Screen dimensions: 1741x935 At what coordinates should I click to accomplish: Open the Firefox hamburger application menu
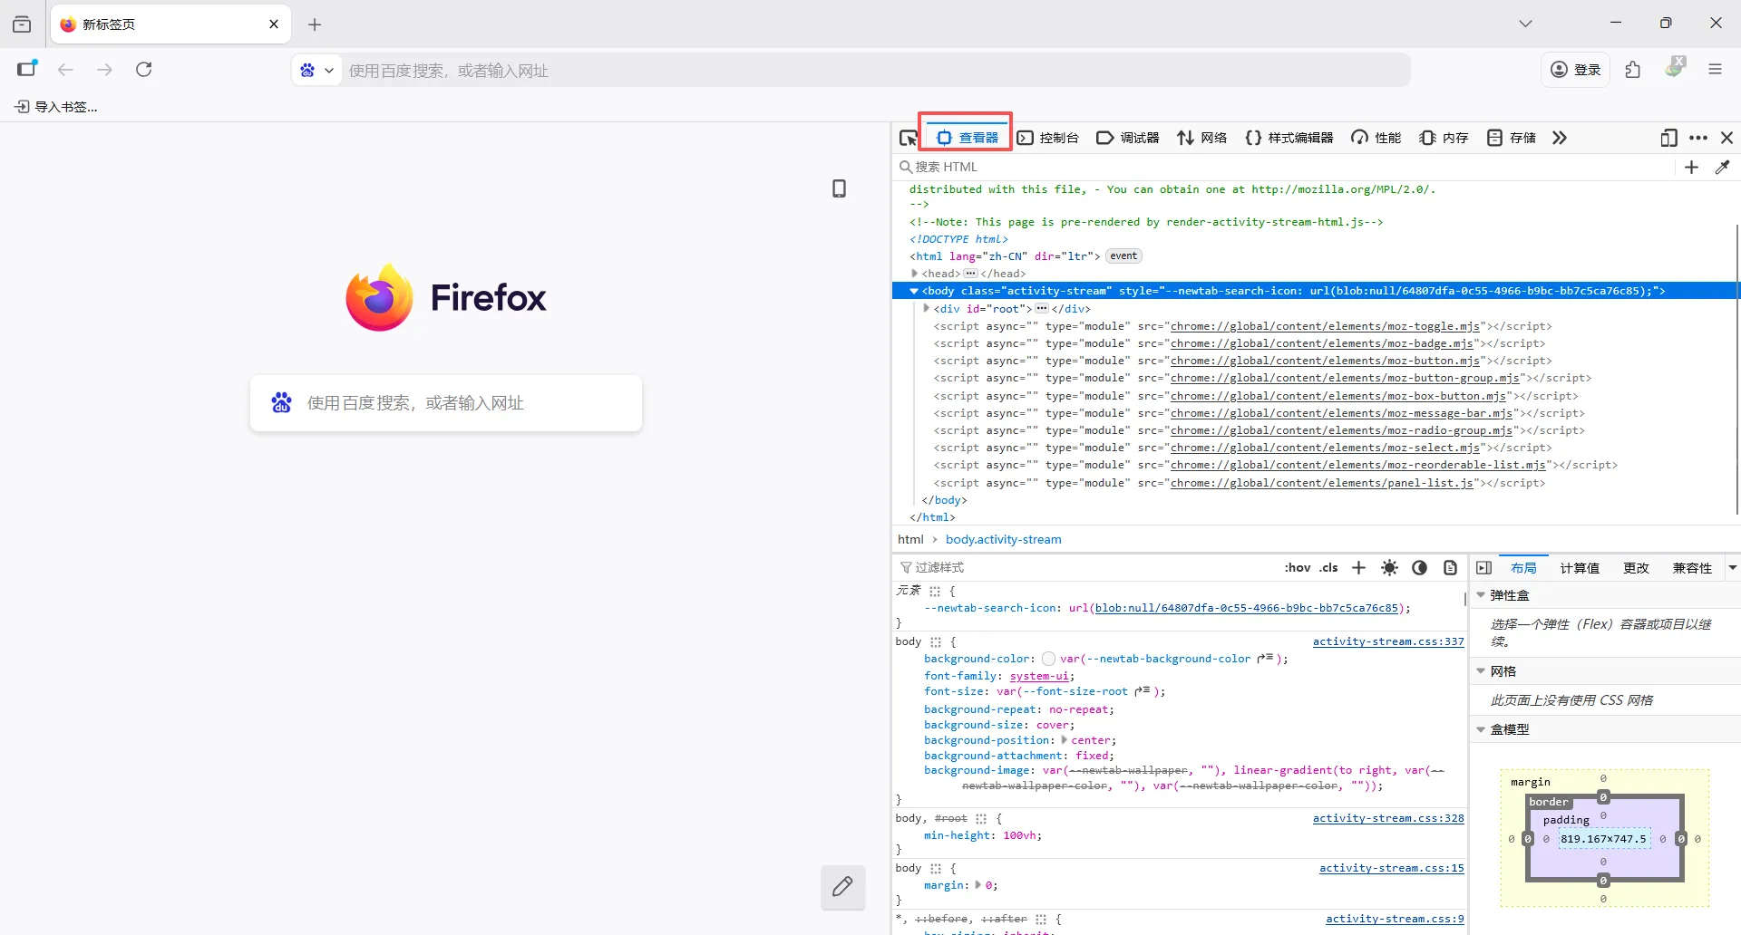1715,70
